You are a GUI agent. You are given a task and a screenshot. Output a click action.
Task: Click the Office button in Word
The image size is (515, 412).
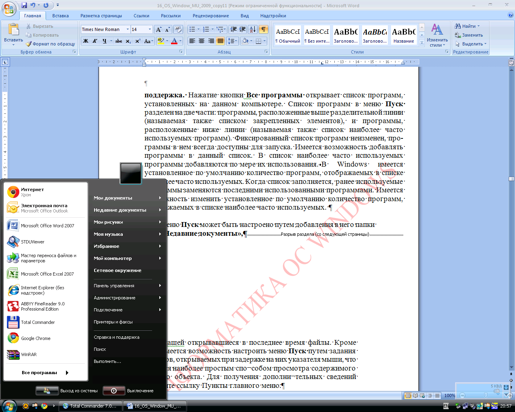[x=9, y=8]
